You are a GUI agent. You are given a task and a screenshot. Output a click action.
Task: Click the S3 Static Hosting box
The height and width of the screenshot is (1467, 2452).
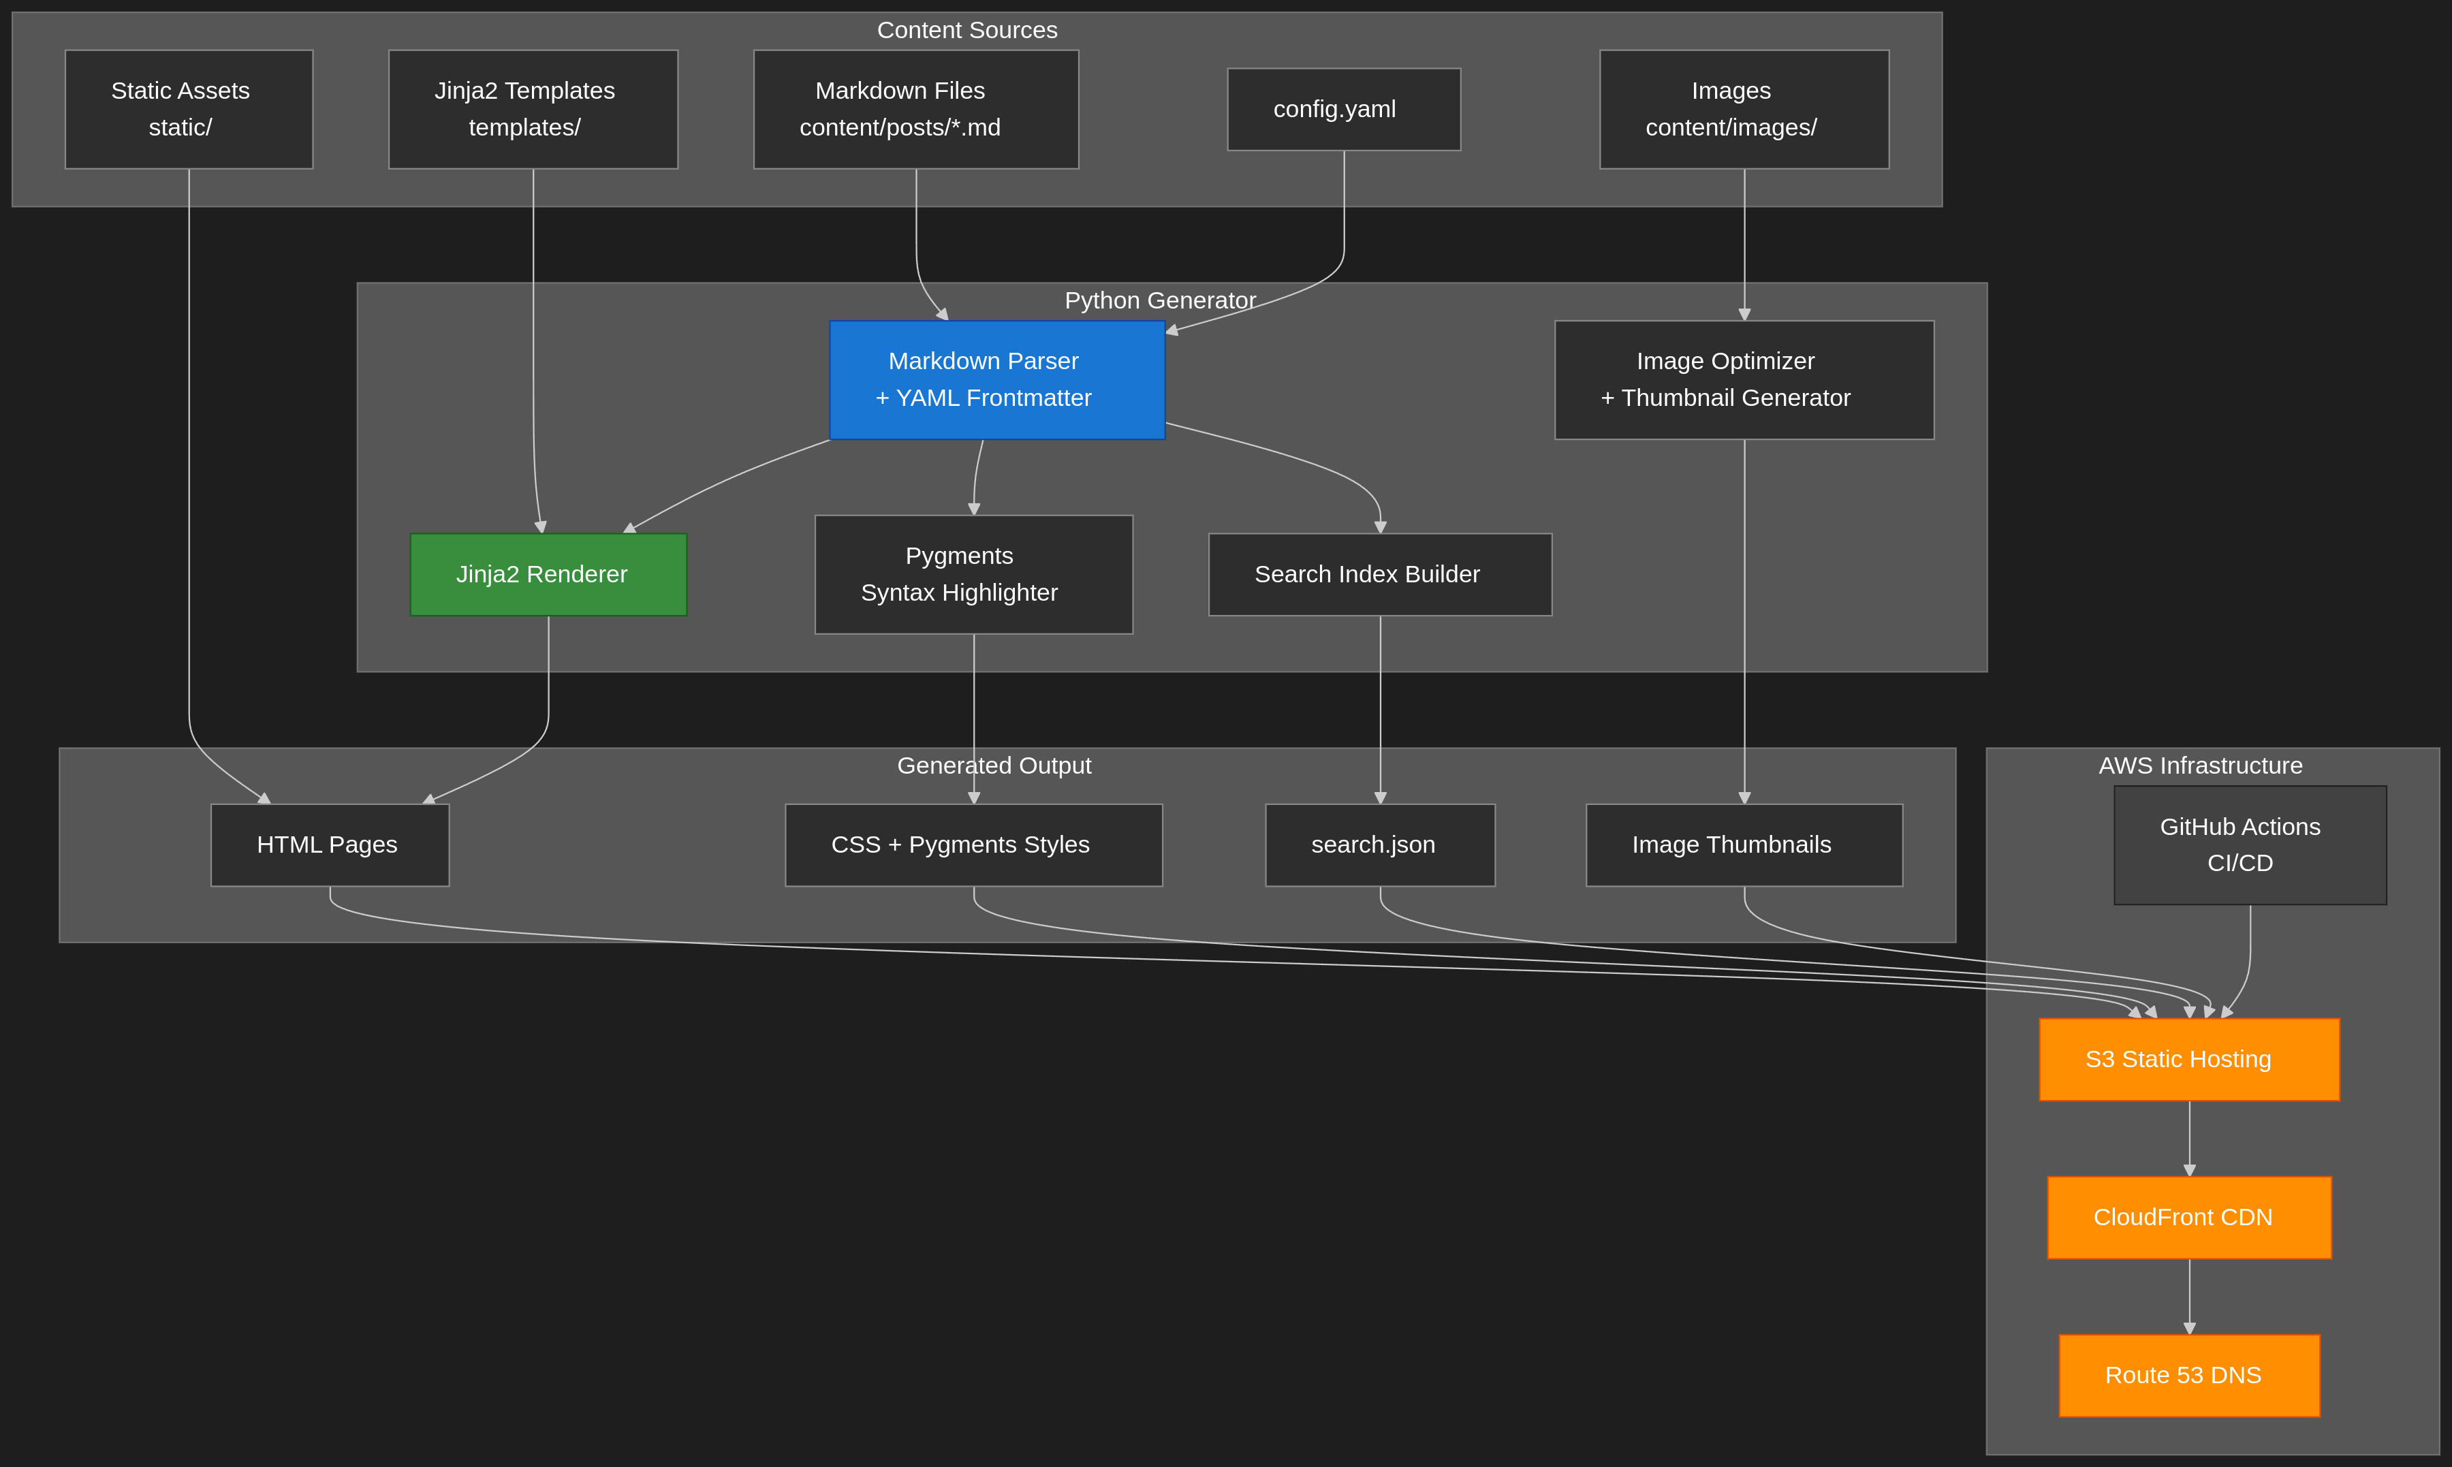click(x=2188, y=1059)
